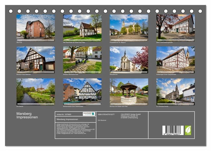Click the Artikel-Nr. 1975665 label
This screenshot has height=151, width=211.
pyautogui.click(x=64, y=114)
